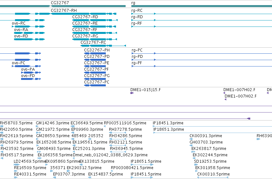Click the EK196561.5prime EST label

(90, 142)
